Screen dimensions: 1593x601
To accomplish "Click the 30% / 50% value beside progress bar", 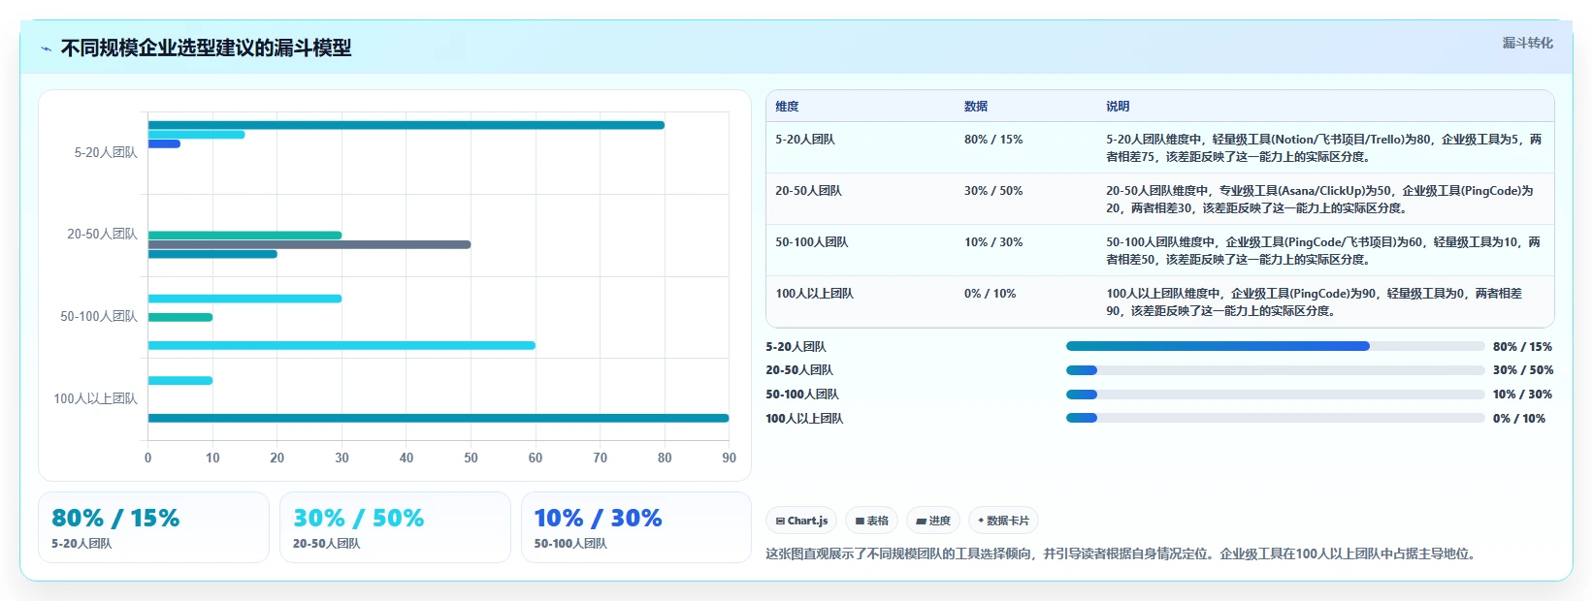I will (x=1522, y=370).
